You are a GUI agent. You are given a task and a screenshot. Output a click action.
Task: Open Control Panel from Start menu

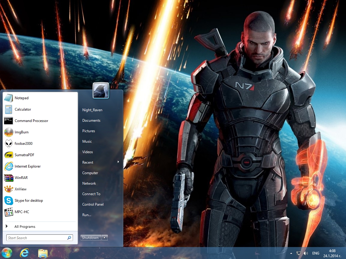click(x=93, y=204)
